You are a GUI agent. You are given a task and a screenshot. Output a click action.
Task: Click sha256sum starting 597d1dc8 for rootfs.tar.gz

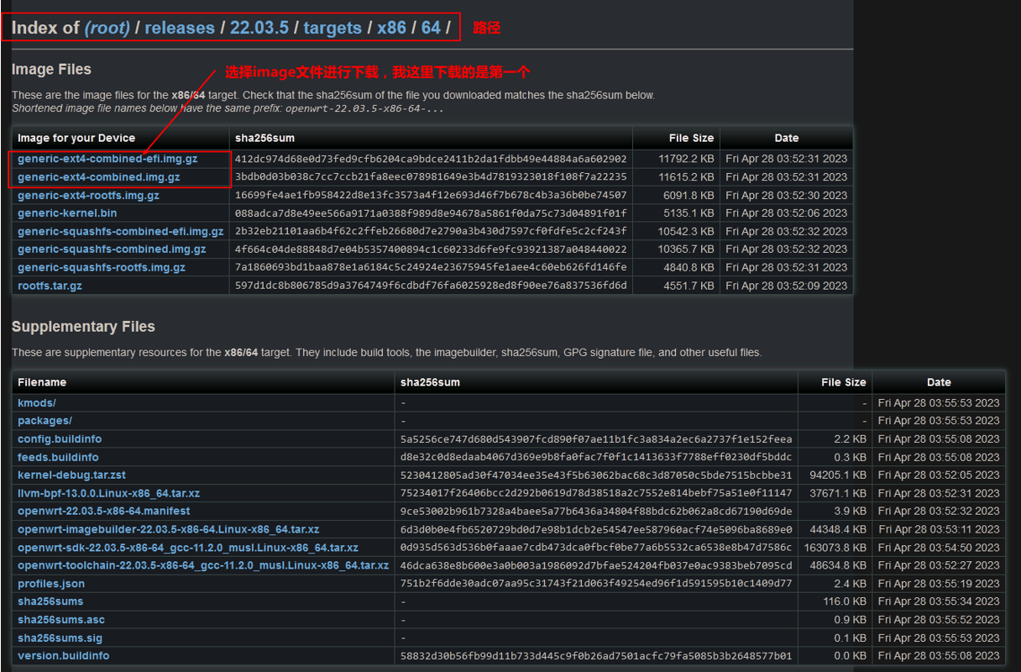(x=431, y=286)
